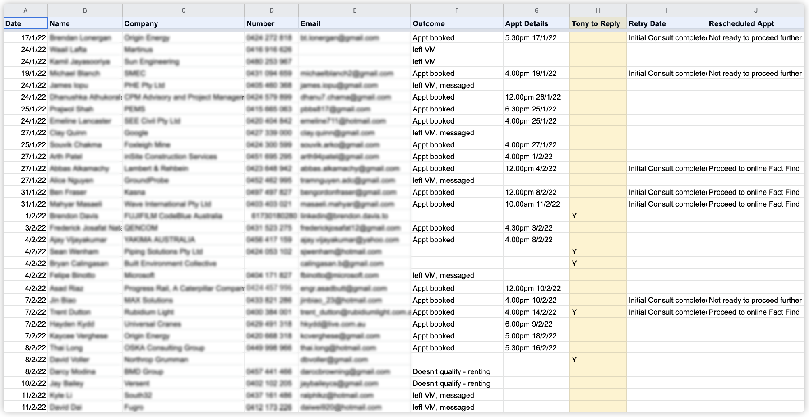Image resolution: width=809 pixels, height=417 pixels.
Task: Click the Appt Details header cell
Action: pos(536,23)
